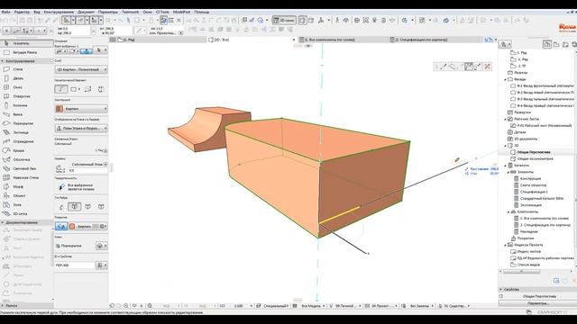Select the Лестница stair tool
This screenshot has width=577, height=324.
click(26, 132)
